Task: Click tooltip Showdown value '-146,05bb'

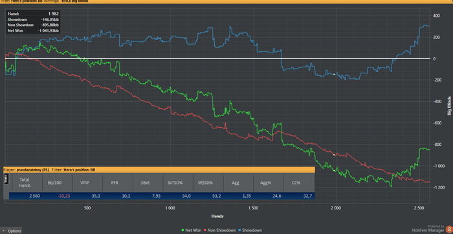Action: [50, 19]
